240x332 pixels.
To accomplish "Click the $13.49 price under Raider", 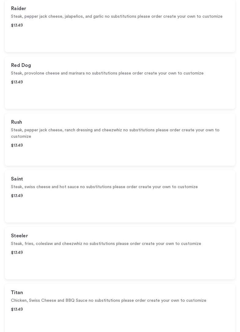I will [x=17, y=25].
